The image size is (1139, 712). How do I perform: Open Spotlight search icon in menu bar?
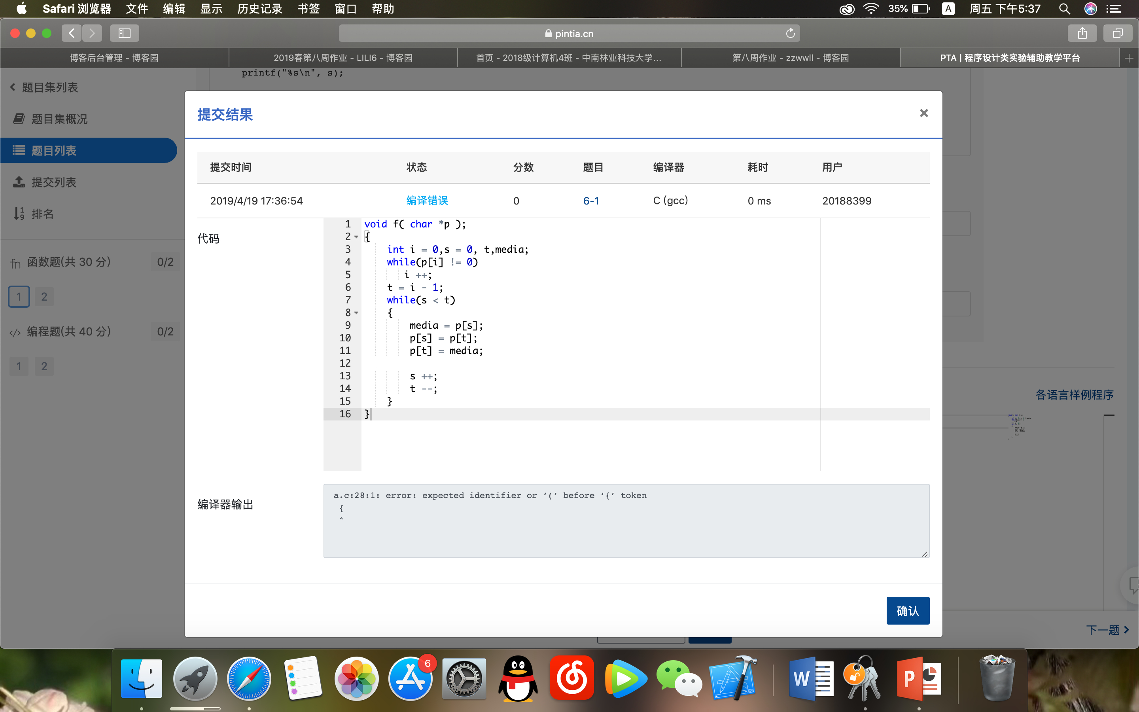click(1065, 8)
